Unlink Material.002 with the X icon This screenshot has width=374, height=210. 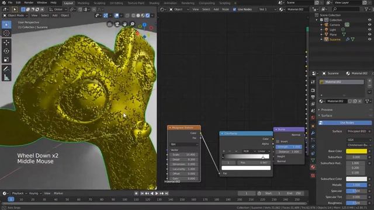360,101
